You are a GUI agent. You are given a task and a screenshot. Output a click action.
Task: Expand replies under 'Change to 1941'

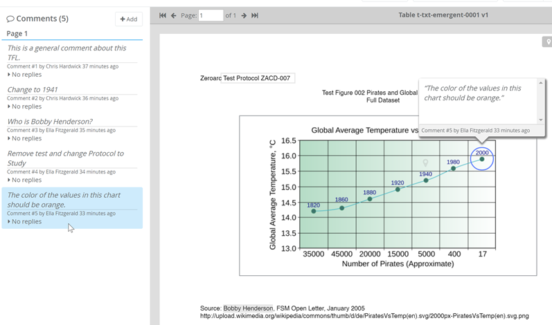[x=25, y=106]
